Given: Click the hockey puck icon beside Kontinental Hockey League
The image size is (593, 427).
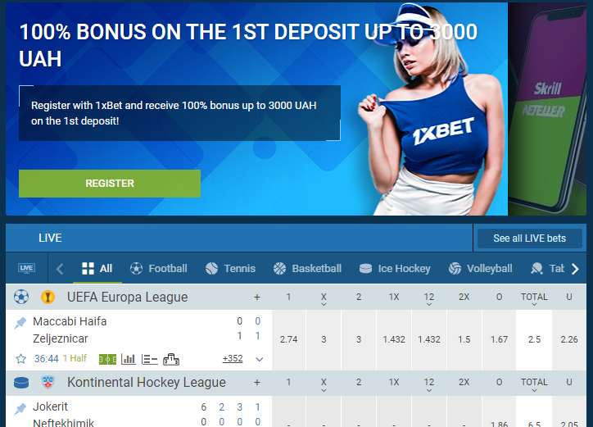Looking at the screenshot, I should [x=21, y=383].
